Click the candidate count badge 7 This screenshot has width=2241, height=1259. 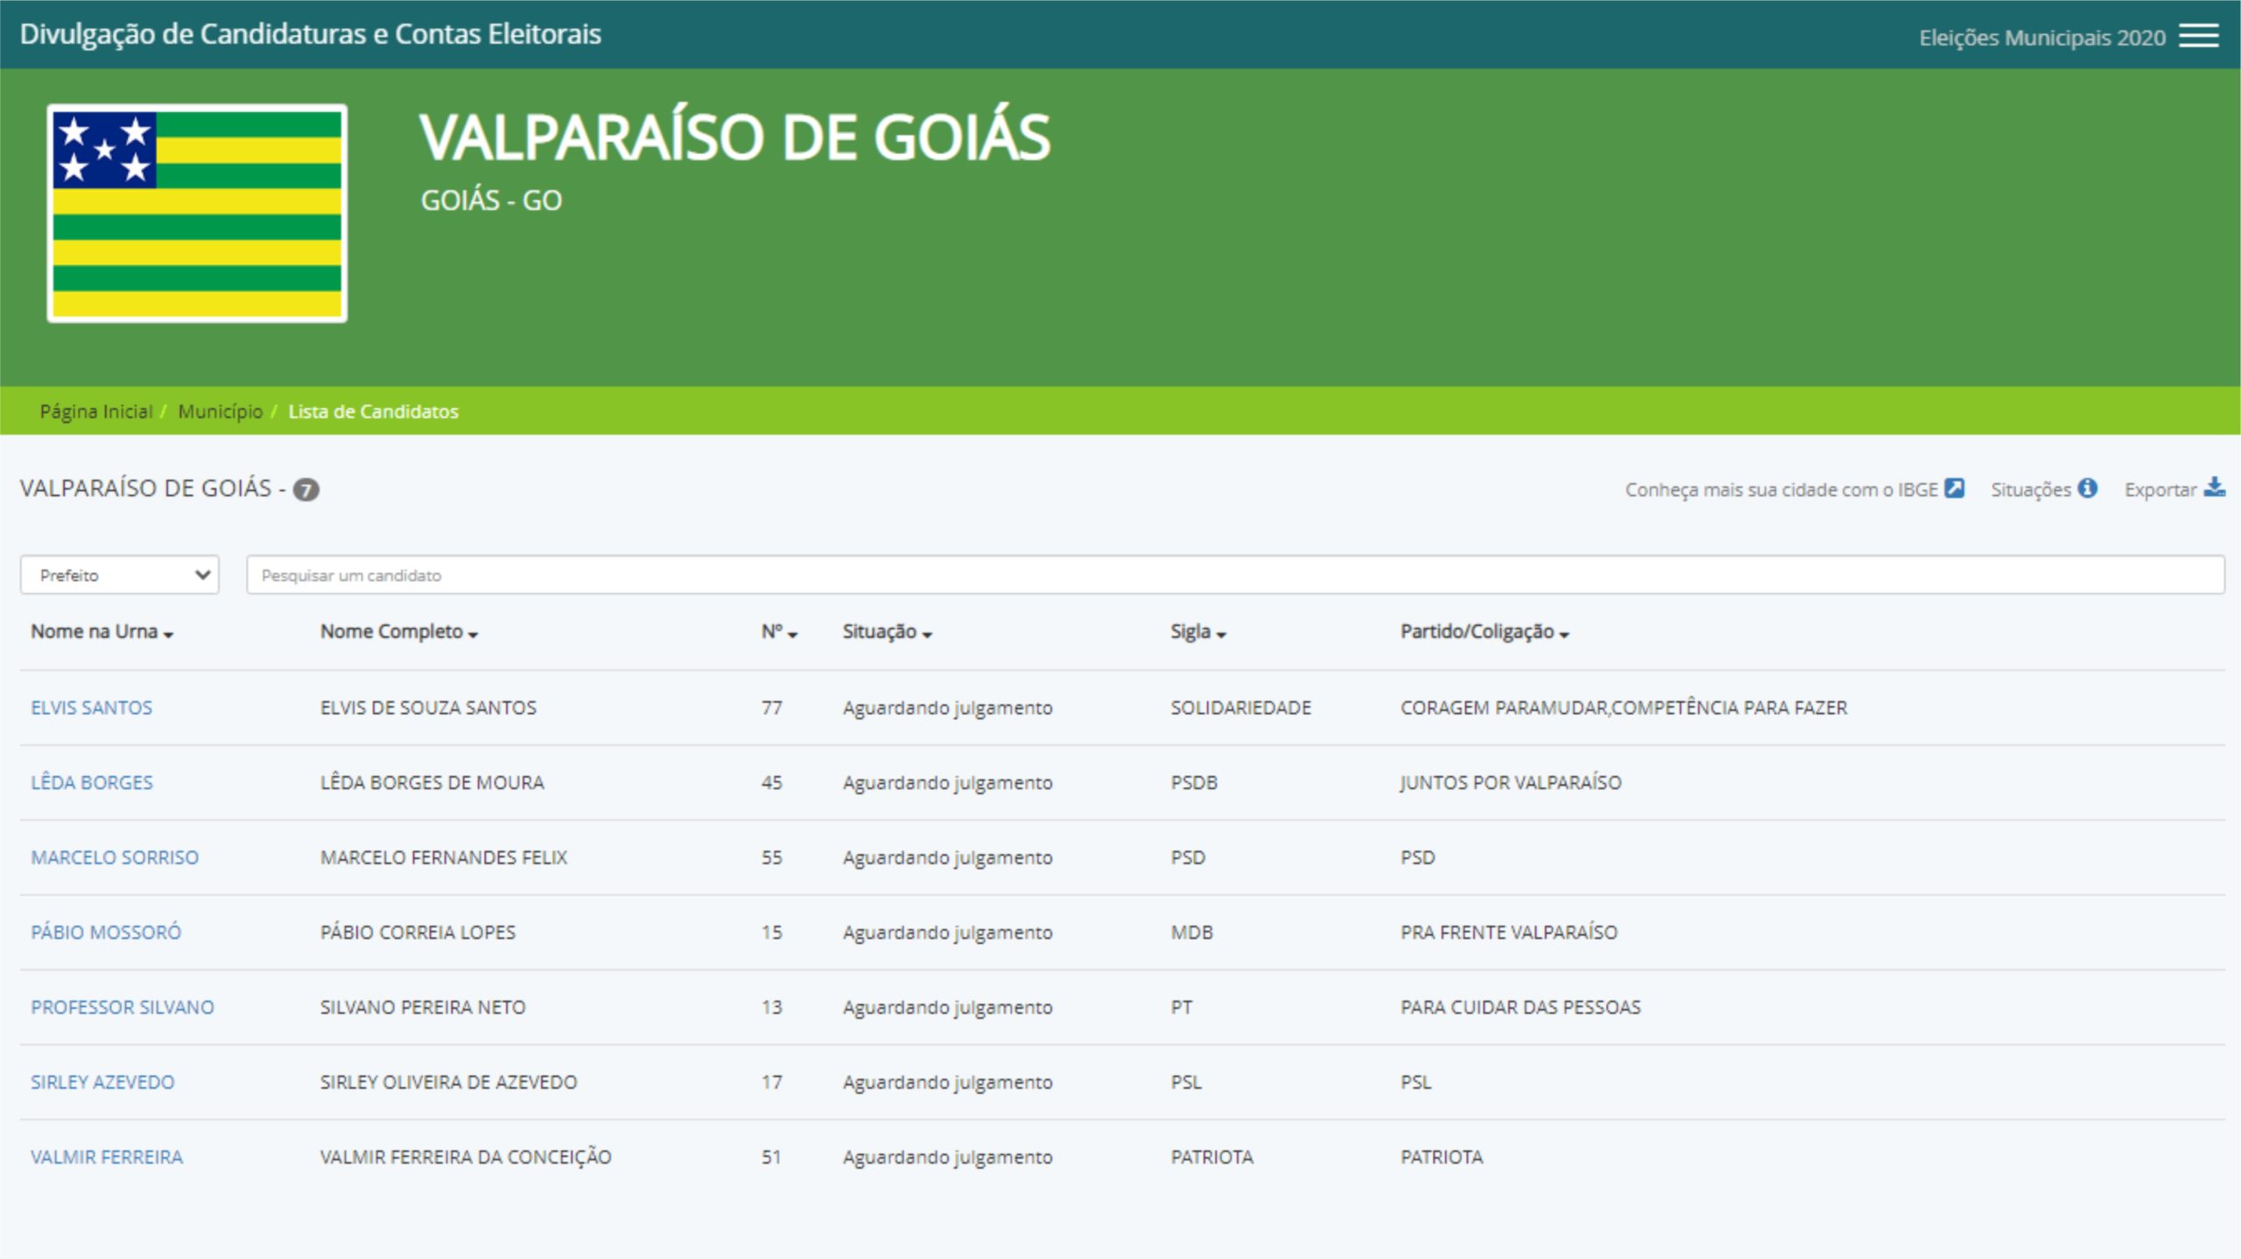[x=306, y=489]
